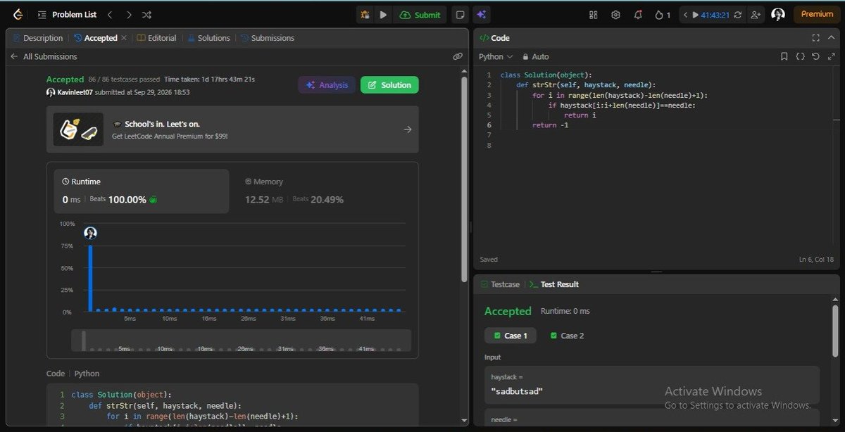Switch to the Description tab

pyautogui.click(x=37, y=38)
